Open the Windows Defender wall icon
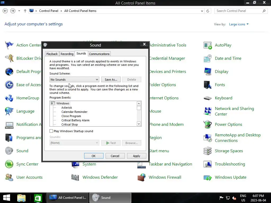The height and width of the screenshot is (203, 271). coord(75,177)
